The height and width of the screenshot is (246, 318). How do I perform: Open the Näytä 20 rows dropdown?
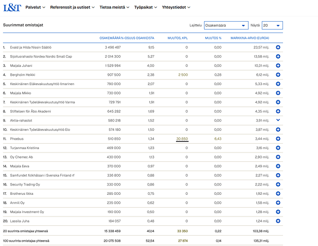click(272, 25)
